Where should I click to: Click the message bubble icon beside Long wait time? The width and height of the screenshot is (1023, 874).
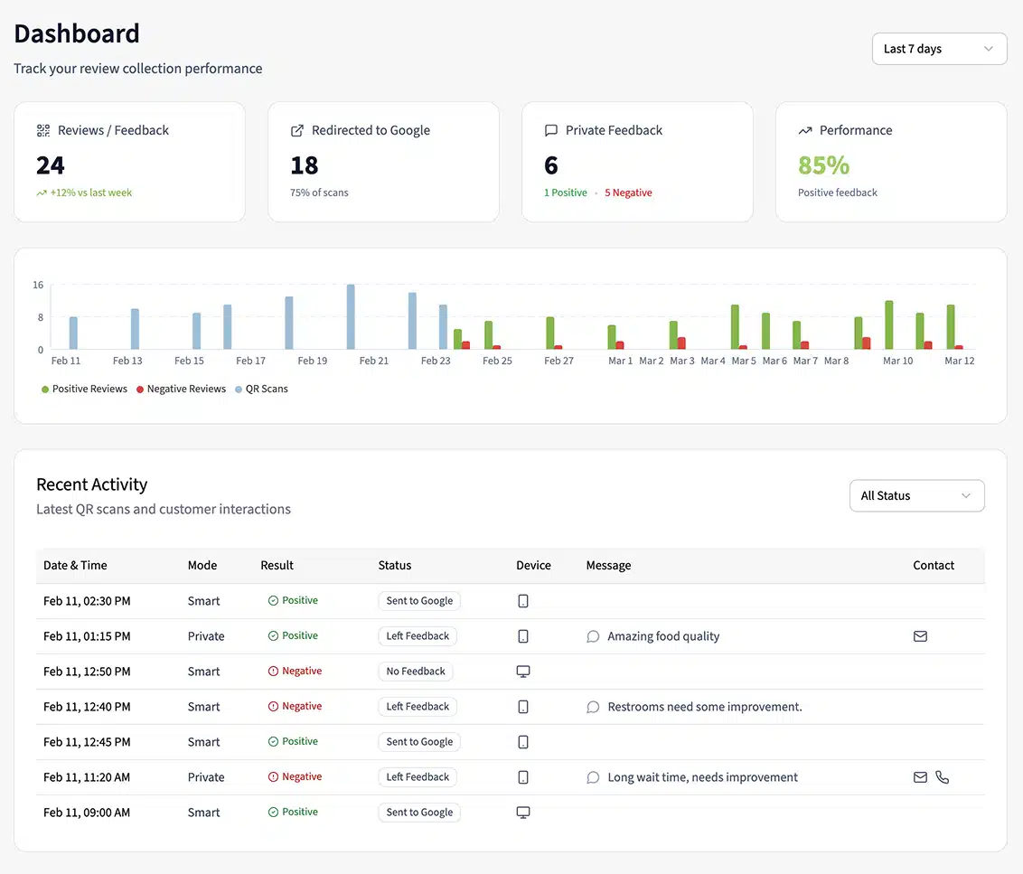pyautogui.click(x=593, y=777)
